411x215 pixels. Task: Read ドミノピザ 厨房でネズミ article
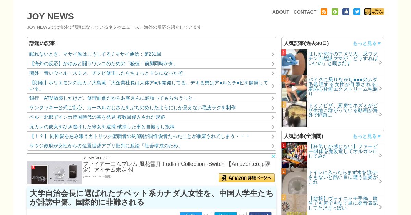pyautogui.click(x=343, y=110)
